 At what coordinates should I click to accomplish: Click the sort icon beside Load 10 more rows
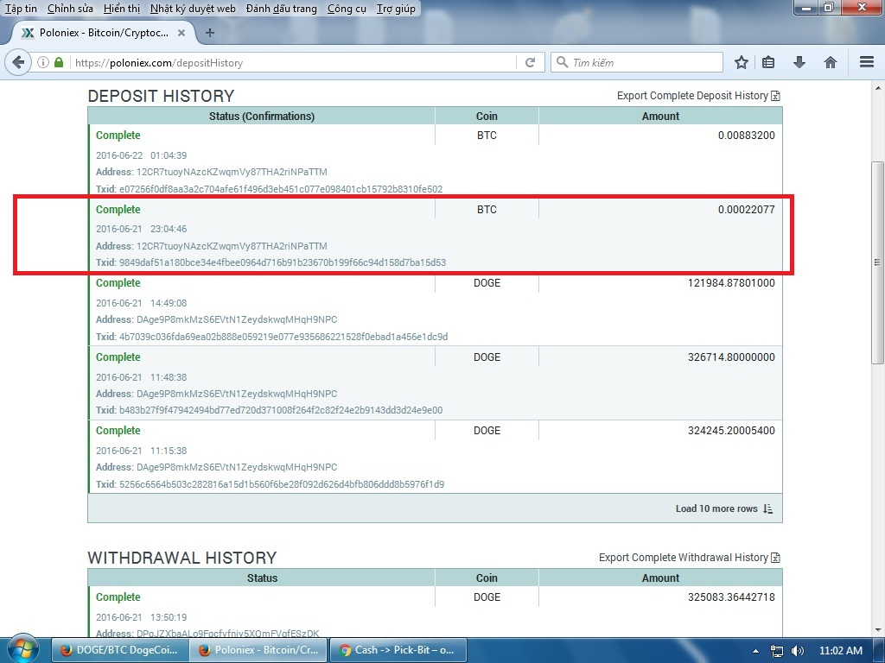click(767, 508)
